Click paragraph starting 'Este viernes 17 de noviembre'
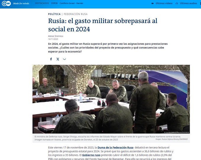 (x=111, y=153)
